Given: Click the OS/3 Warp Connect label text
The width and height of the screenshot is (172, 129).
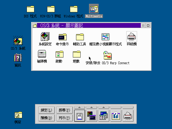Looking at the screenshot, I should (x=116, y=63).
